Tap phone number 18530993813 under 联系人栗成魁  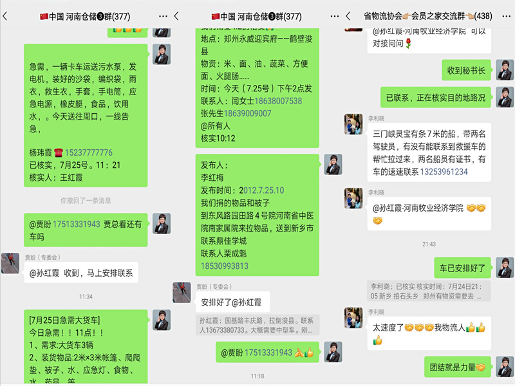pyautogui.click(x=225, y=266)
